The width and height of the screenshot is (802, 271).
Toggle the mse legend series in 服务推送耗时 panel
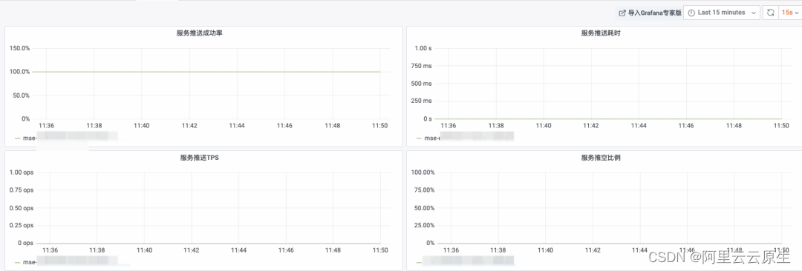coord(464,138)
